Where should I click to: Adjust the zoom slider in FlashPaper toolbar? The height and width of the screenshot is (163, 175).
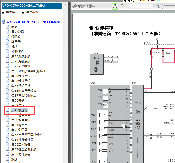tap(170, 6)
